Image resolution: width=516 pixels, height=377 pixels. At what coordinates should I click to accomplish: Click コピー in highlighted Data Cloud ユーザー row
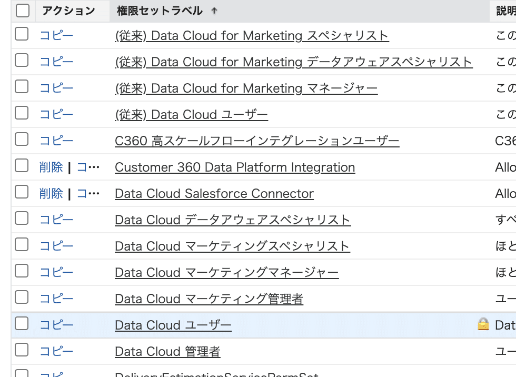(56, 325)
